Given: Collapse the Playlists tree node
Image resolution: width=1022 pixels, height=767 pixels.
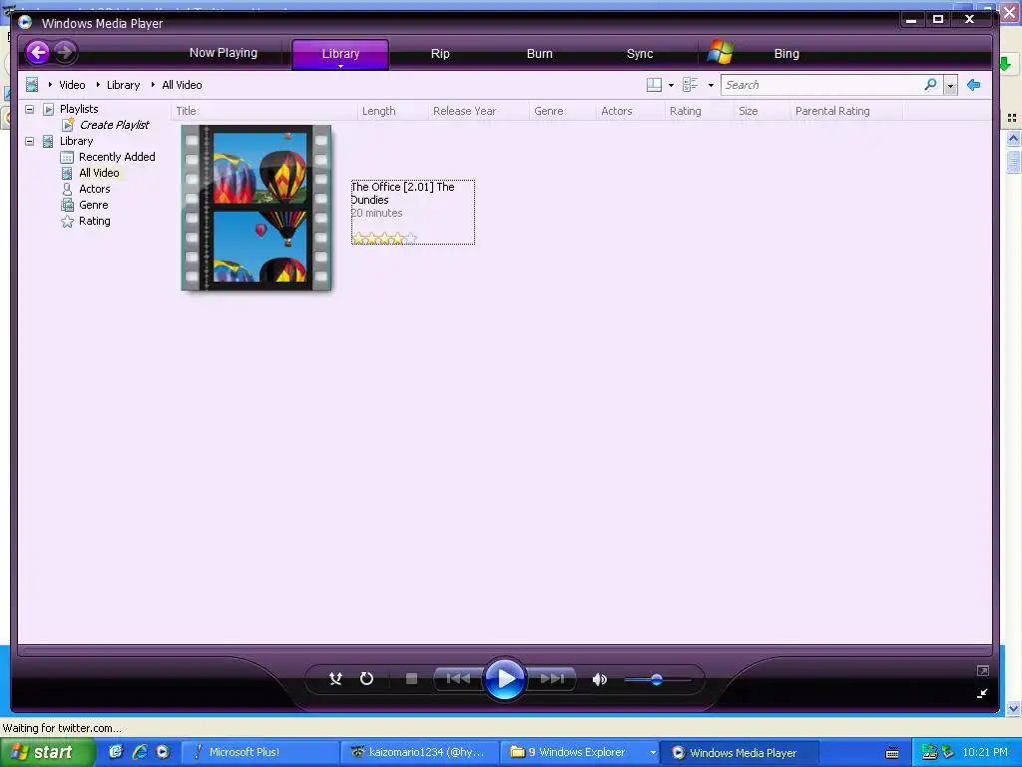Looking at the screenshot, I should pos(29,109).
